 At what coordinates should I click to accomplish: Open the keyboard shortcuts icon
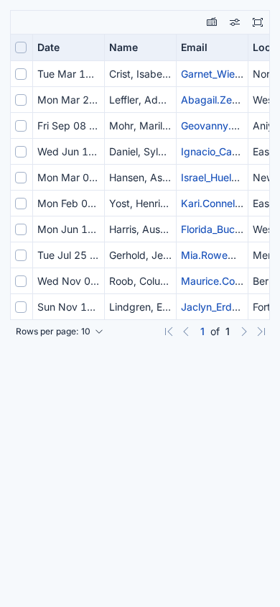[x=212, y=22]
